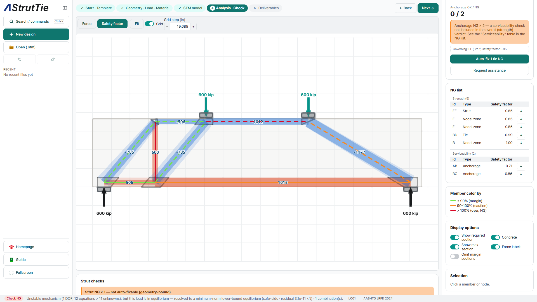Open Deliverables step
Screen dimensions: 537x302
266,8
